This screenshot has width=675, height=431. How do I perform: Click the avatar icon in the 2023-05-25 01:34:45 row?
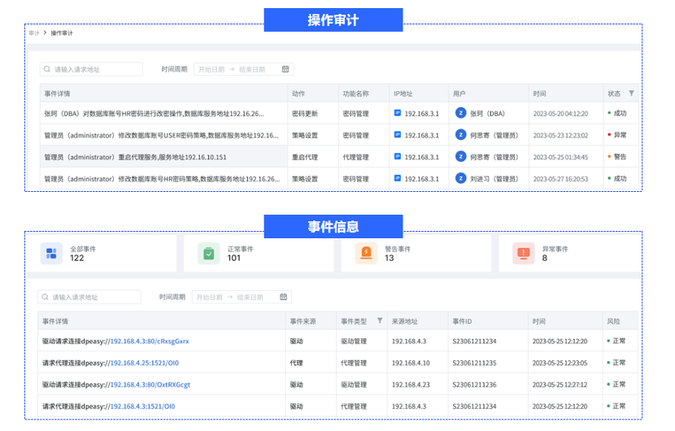(x=460, y=157)
